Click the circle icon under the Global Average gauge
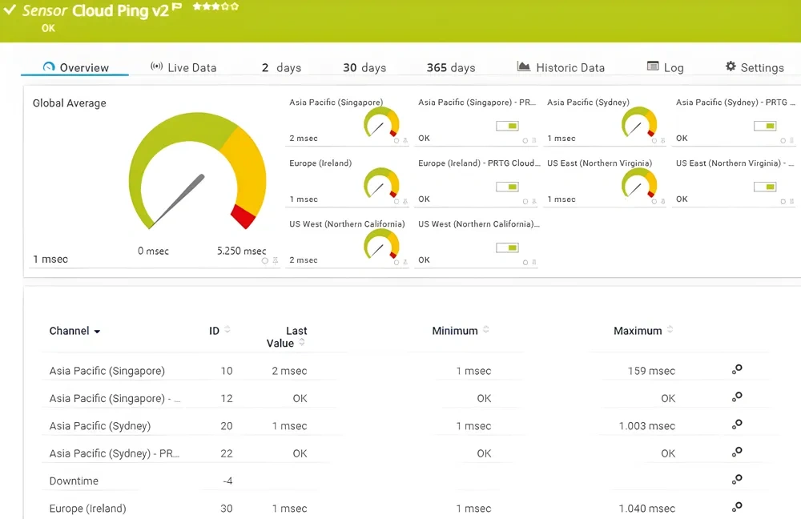This screenshot has height=519, width=801. point(264,260)
